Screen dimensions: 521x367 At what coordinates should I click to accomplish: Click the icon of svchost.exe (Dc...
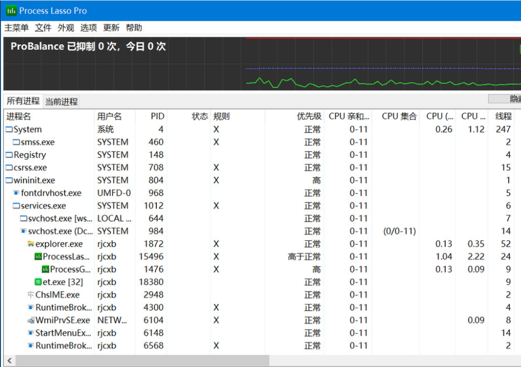point(24,231)
